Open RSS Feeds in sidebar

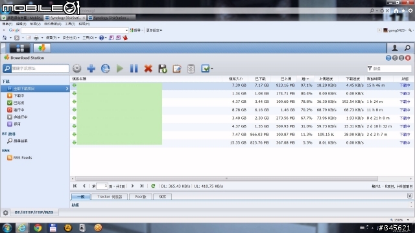[23, 158]
